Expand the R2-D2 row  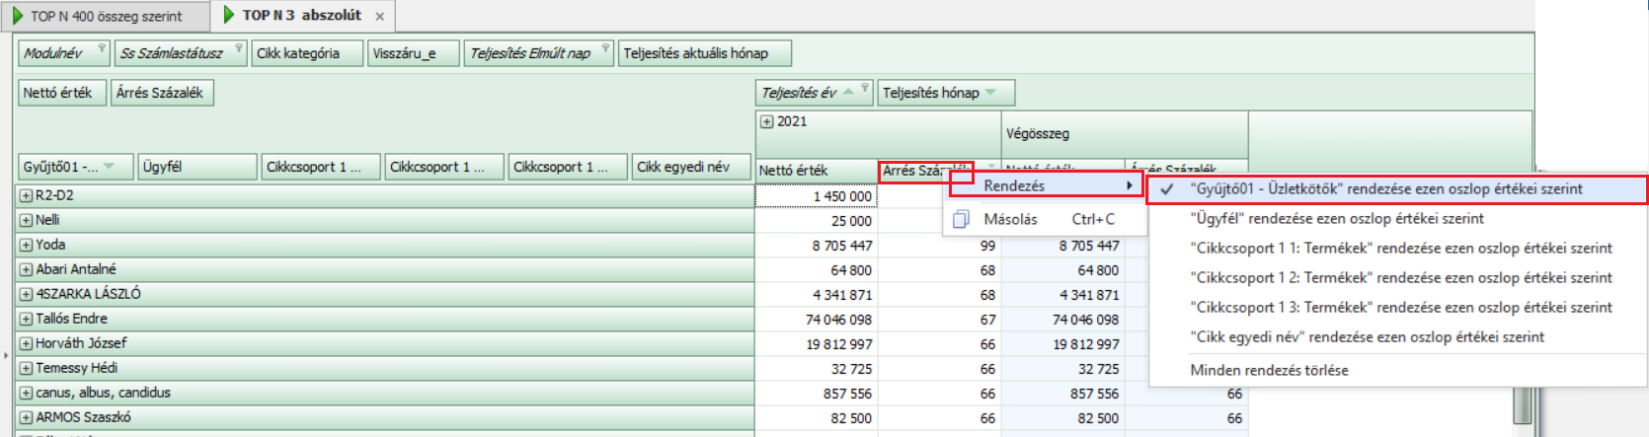click(26, 195)
